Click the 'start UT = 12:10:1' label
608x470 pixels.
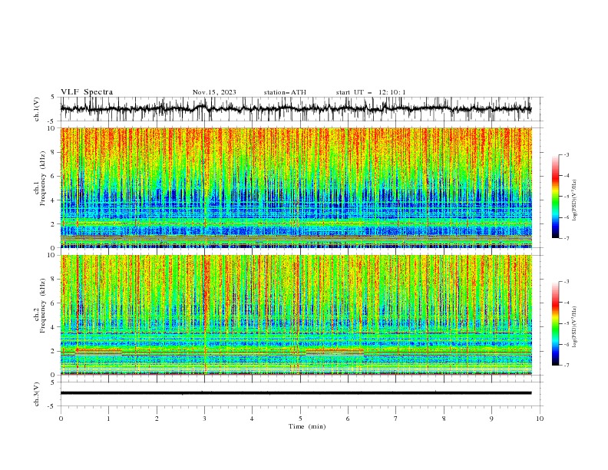371,92
